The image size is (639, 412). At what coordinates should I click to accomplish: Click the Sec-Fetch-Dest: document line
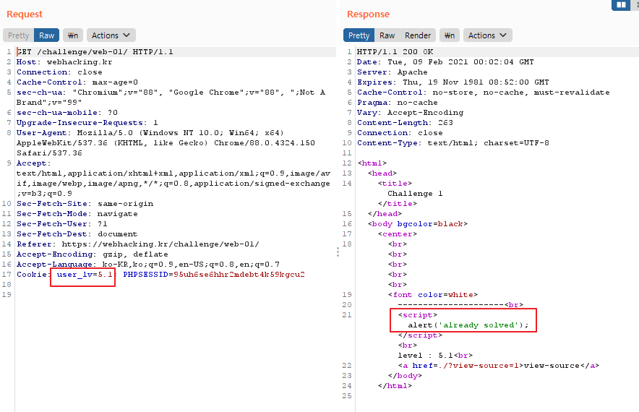pos(77,234)
